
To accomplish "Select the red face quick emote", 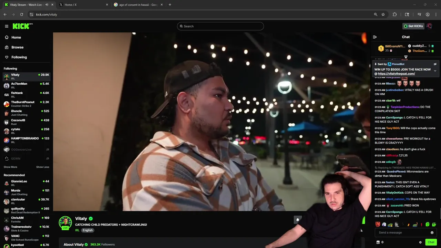I will [378, 224].
